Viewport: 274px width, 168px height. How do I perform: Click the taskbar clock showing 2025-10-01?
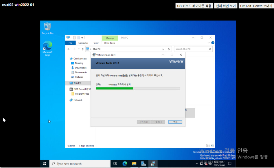pos(219,164)
